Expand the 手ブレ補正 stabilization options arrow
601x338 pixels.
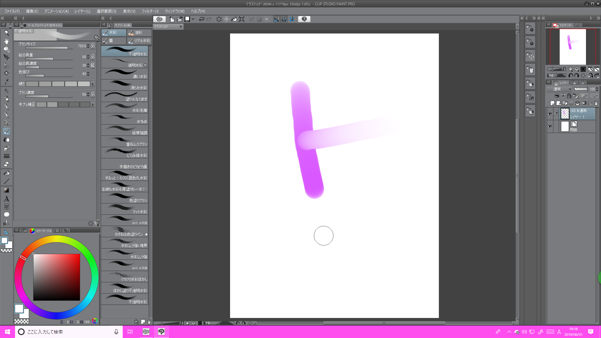tap(93, 105)
